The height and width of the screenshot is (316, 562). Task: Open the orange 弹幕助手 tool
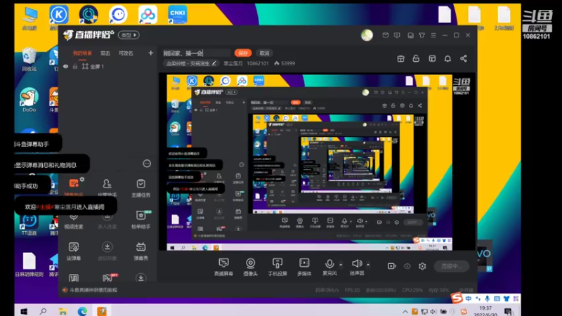[x=74, y=186]
